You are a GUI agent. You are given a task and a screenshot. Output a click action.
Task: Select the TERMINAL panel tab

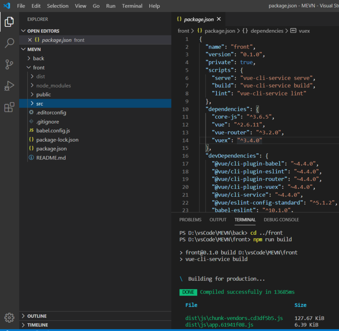click(x=245, y=219)
